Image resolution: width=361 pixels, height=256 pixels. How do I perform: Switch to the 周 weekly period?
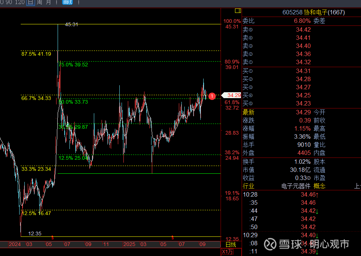pyautogui.click(x=40, y=2)
